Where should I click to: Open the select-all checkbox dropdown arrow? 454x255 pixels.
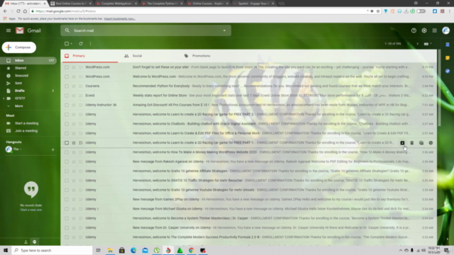[x=72, y=44]
